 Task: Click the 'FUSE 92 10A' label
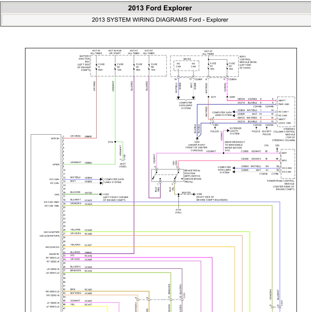(120, 67)
